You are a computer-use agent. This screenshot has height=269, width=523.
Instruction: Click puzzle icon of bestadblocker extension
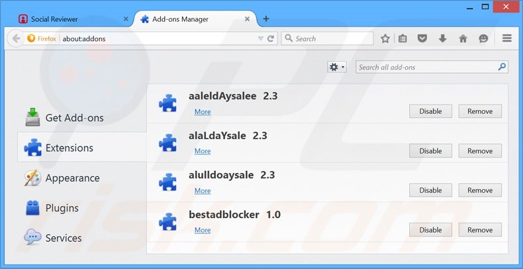click(x=167, y=221)
